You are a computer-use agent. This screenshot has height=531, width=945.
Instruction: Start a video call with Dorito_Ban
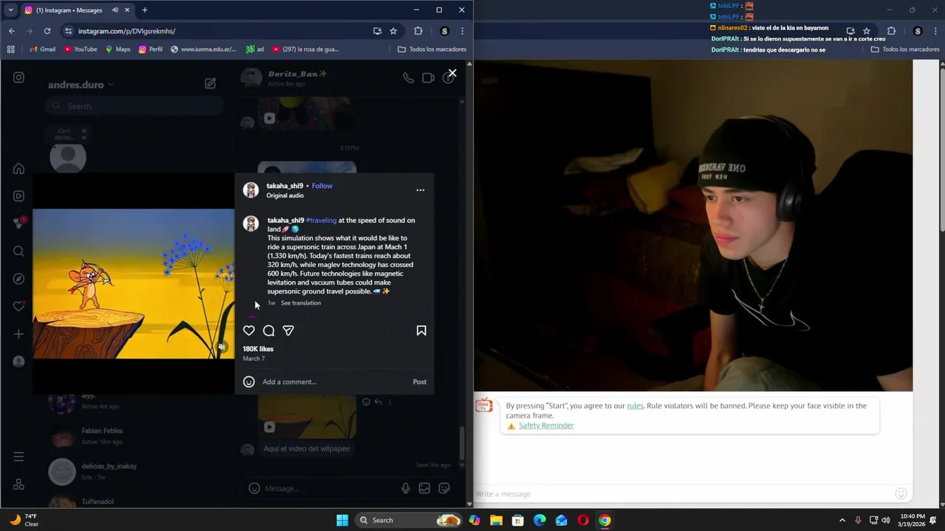(428, 78)
